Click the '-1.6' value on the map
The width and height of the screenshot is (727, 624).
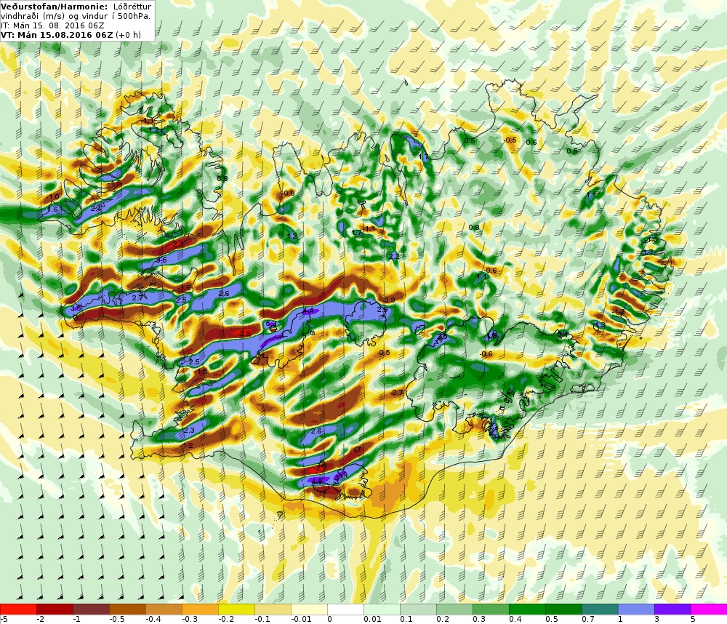point(185,289)
